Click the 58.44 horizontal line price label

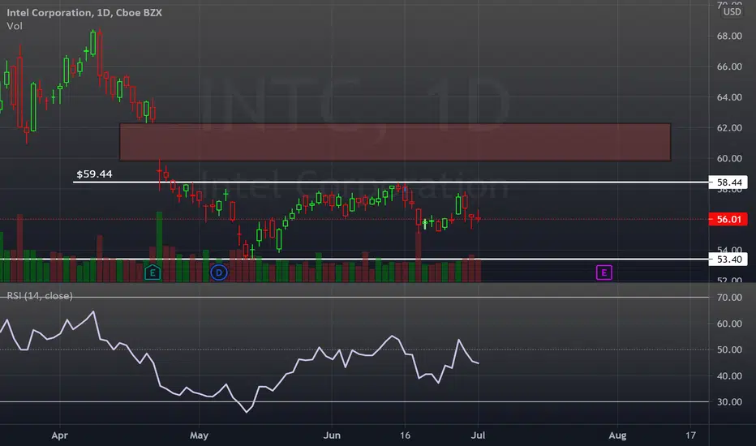(728, 182)
